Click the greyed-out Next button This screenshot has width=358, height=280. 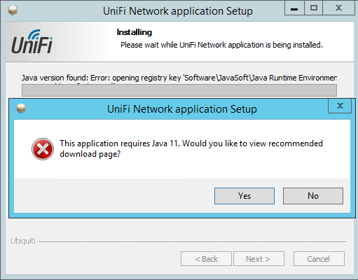(x=259, y=259)
